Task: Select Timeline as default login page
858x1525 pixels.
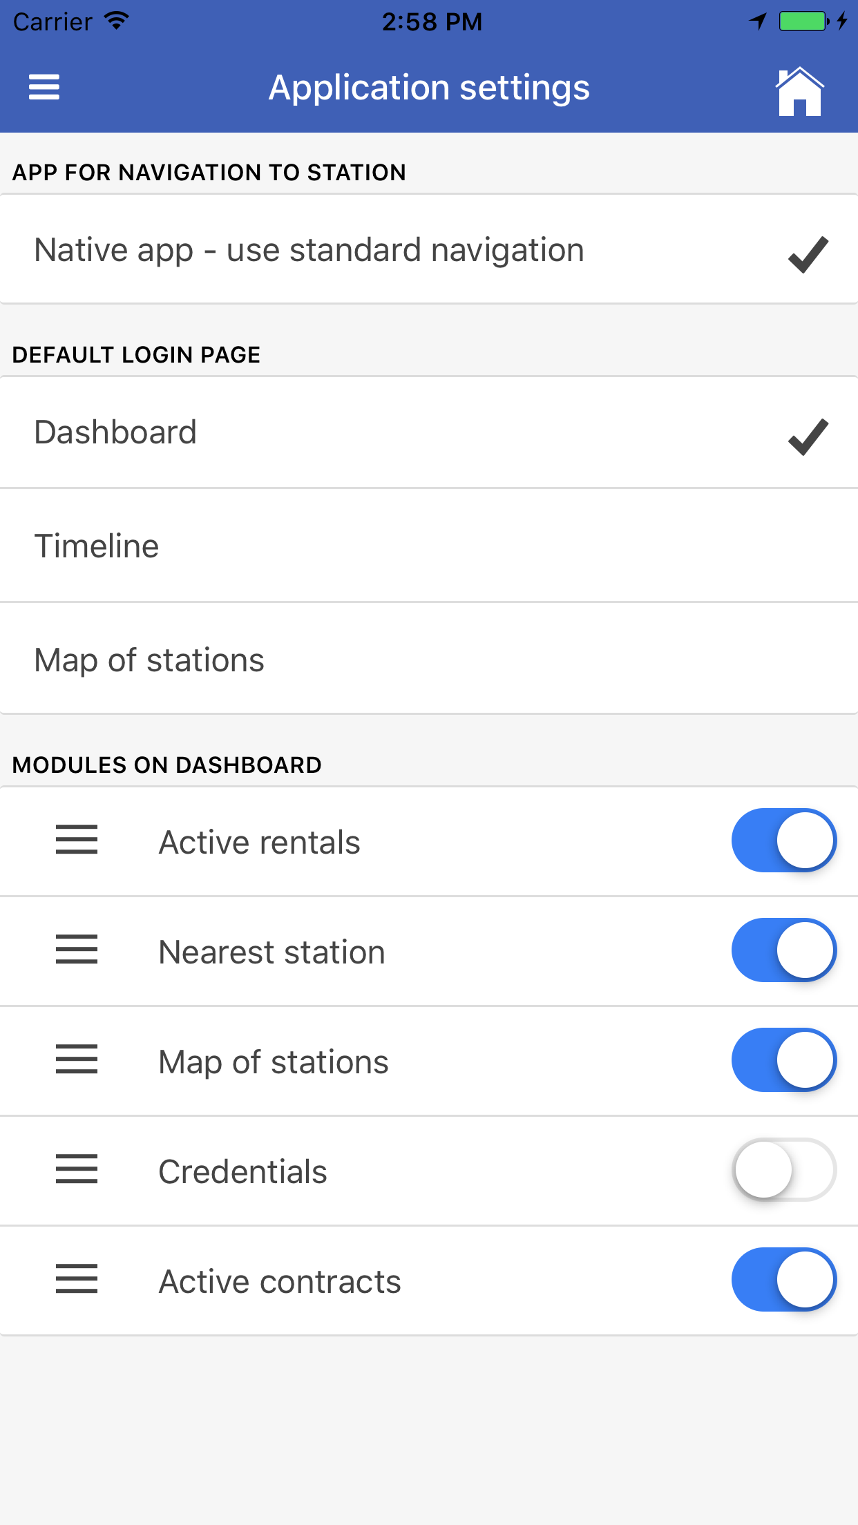Action: (429, 546)
